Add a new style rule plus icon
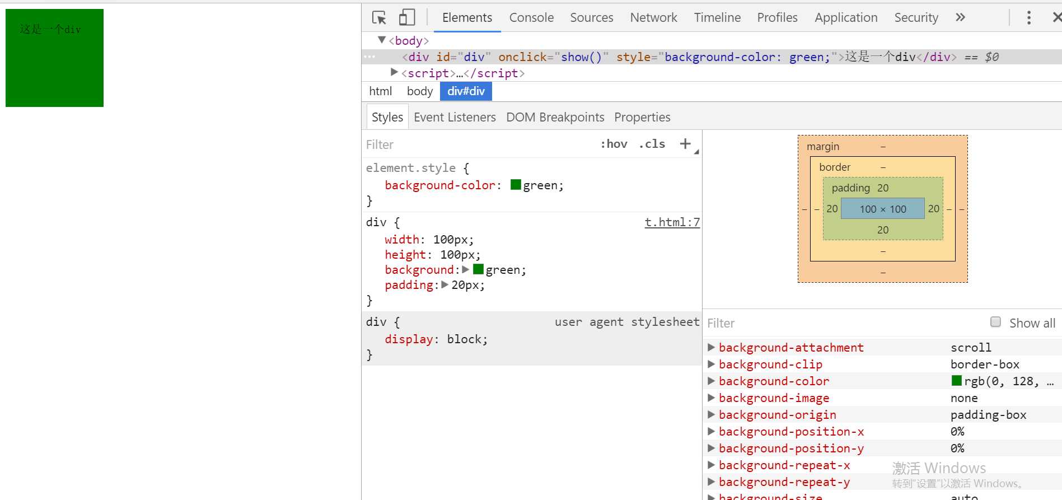Image resolution: width=1062 pixels, height=500 pixels. [x=685, y=144]
